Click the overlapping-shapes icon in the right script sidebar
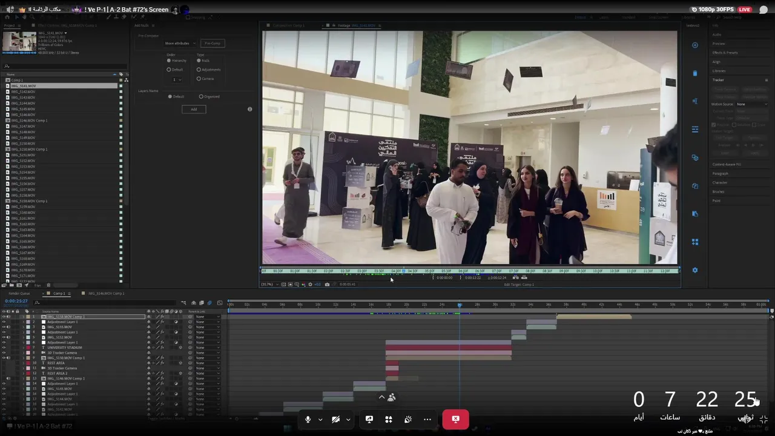This screenshot has width=775, height=436. point(695,157)
